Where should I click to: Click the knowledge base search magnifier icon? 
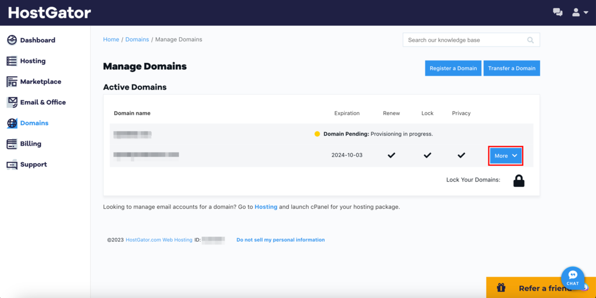[530, 40]
